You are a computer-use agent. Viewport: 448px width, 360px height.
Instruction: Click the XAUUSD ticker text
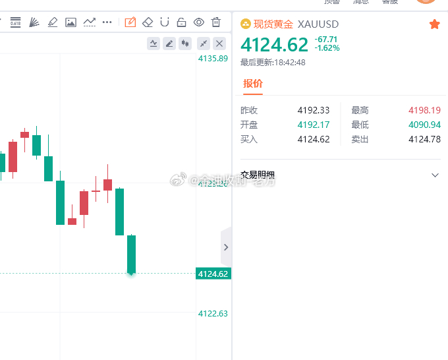click(x=318, y=24)
